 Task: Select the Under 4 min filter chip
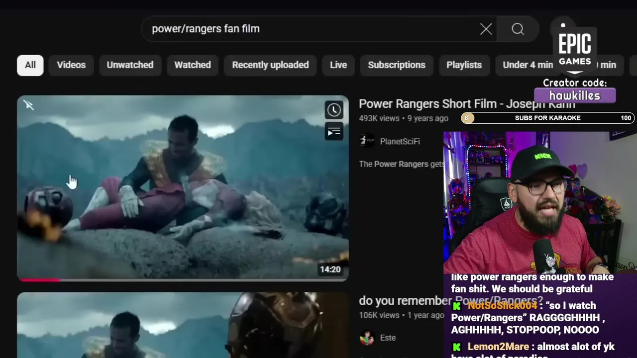[x=528, y=65]
